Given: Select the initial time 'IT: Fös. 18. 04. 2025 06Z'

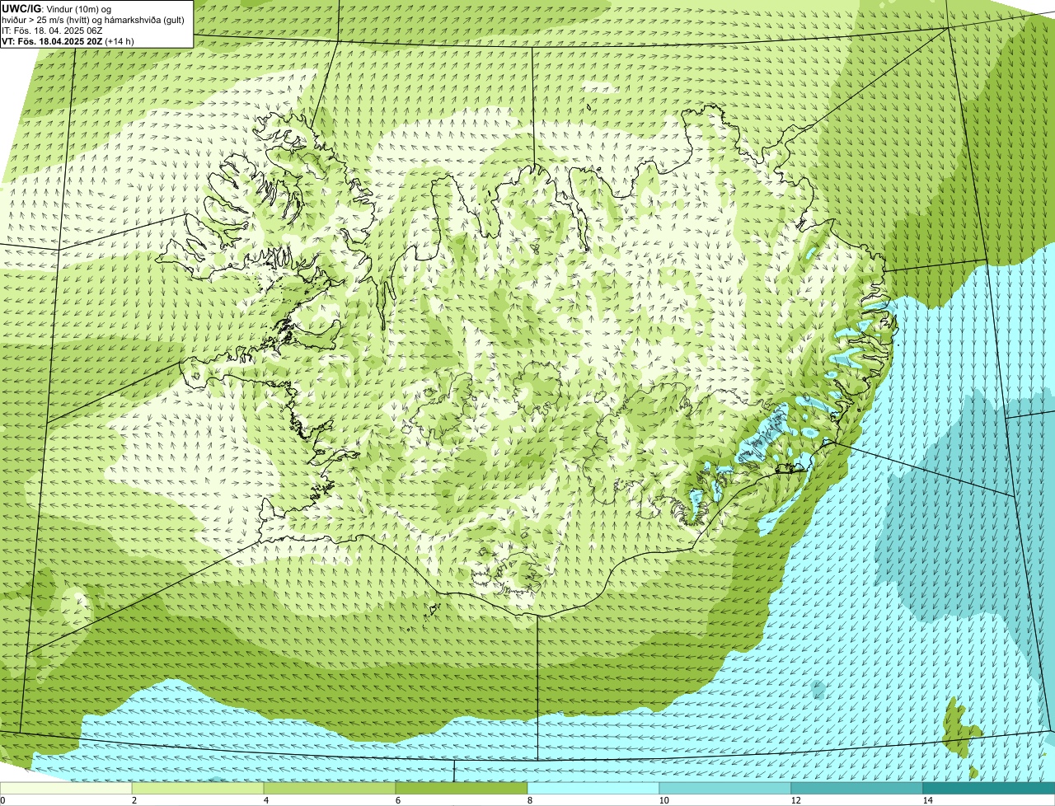Looking at the screenshot, I should [52, 30].
